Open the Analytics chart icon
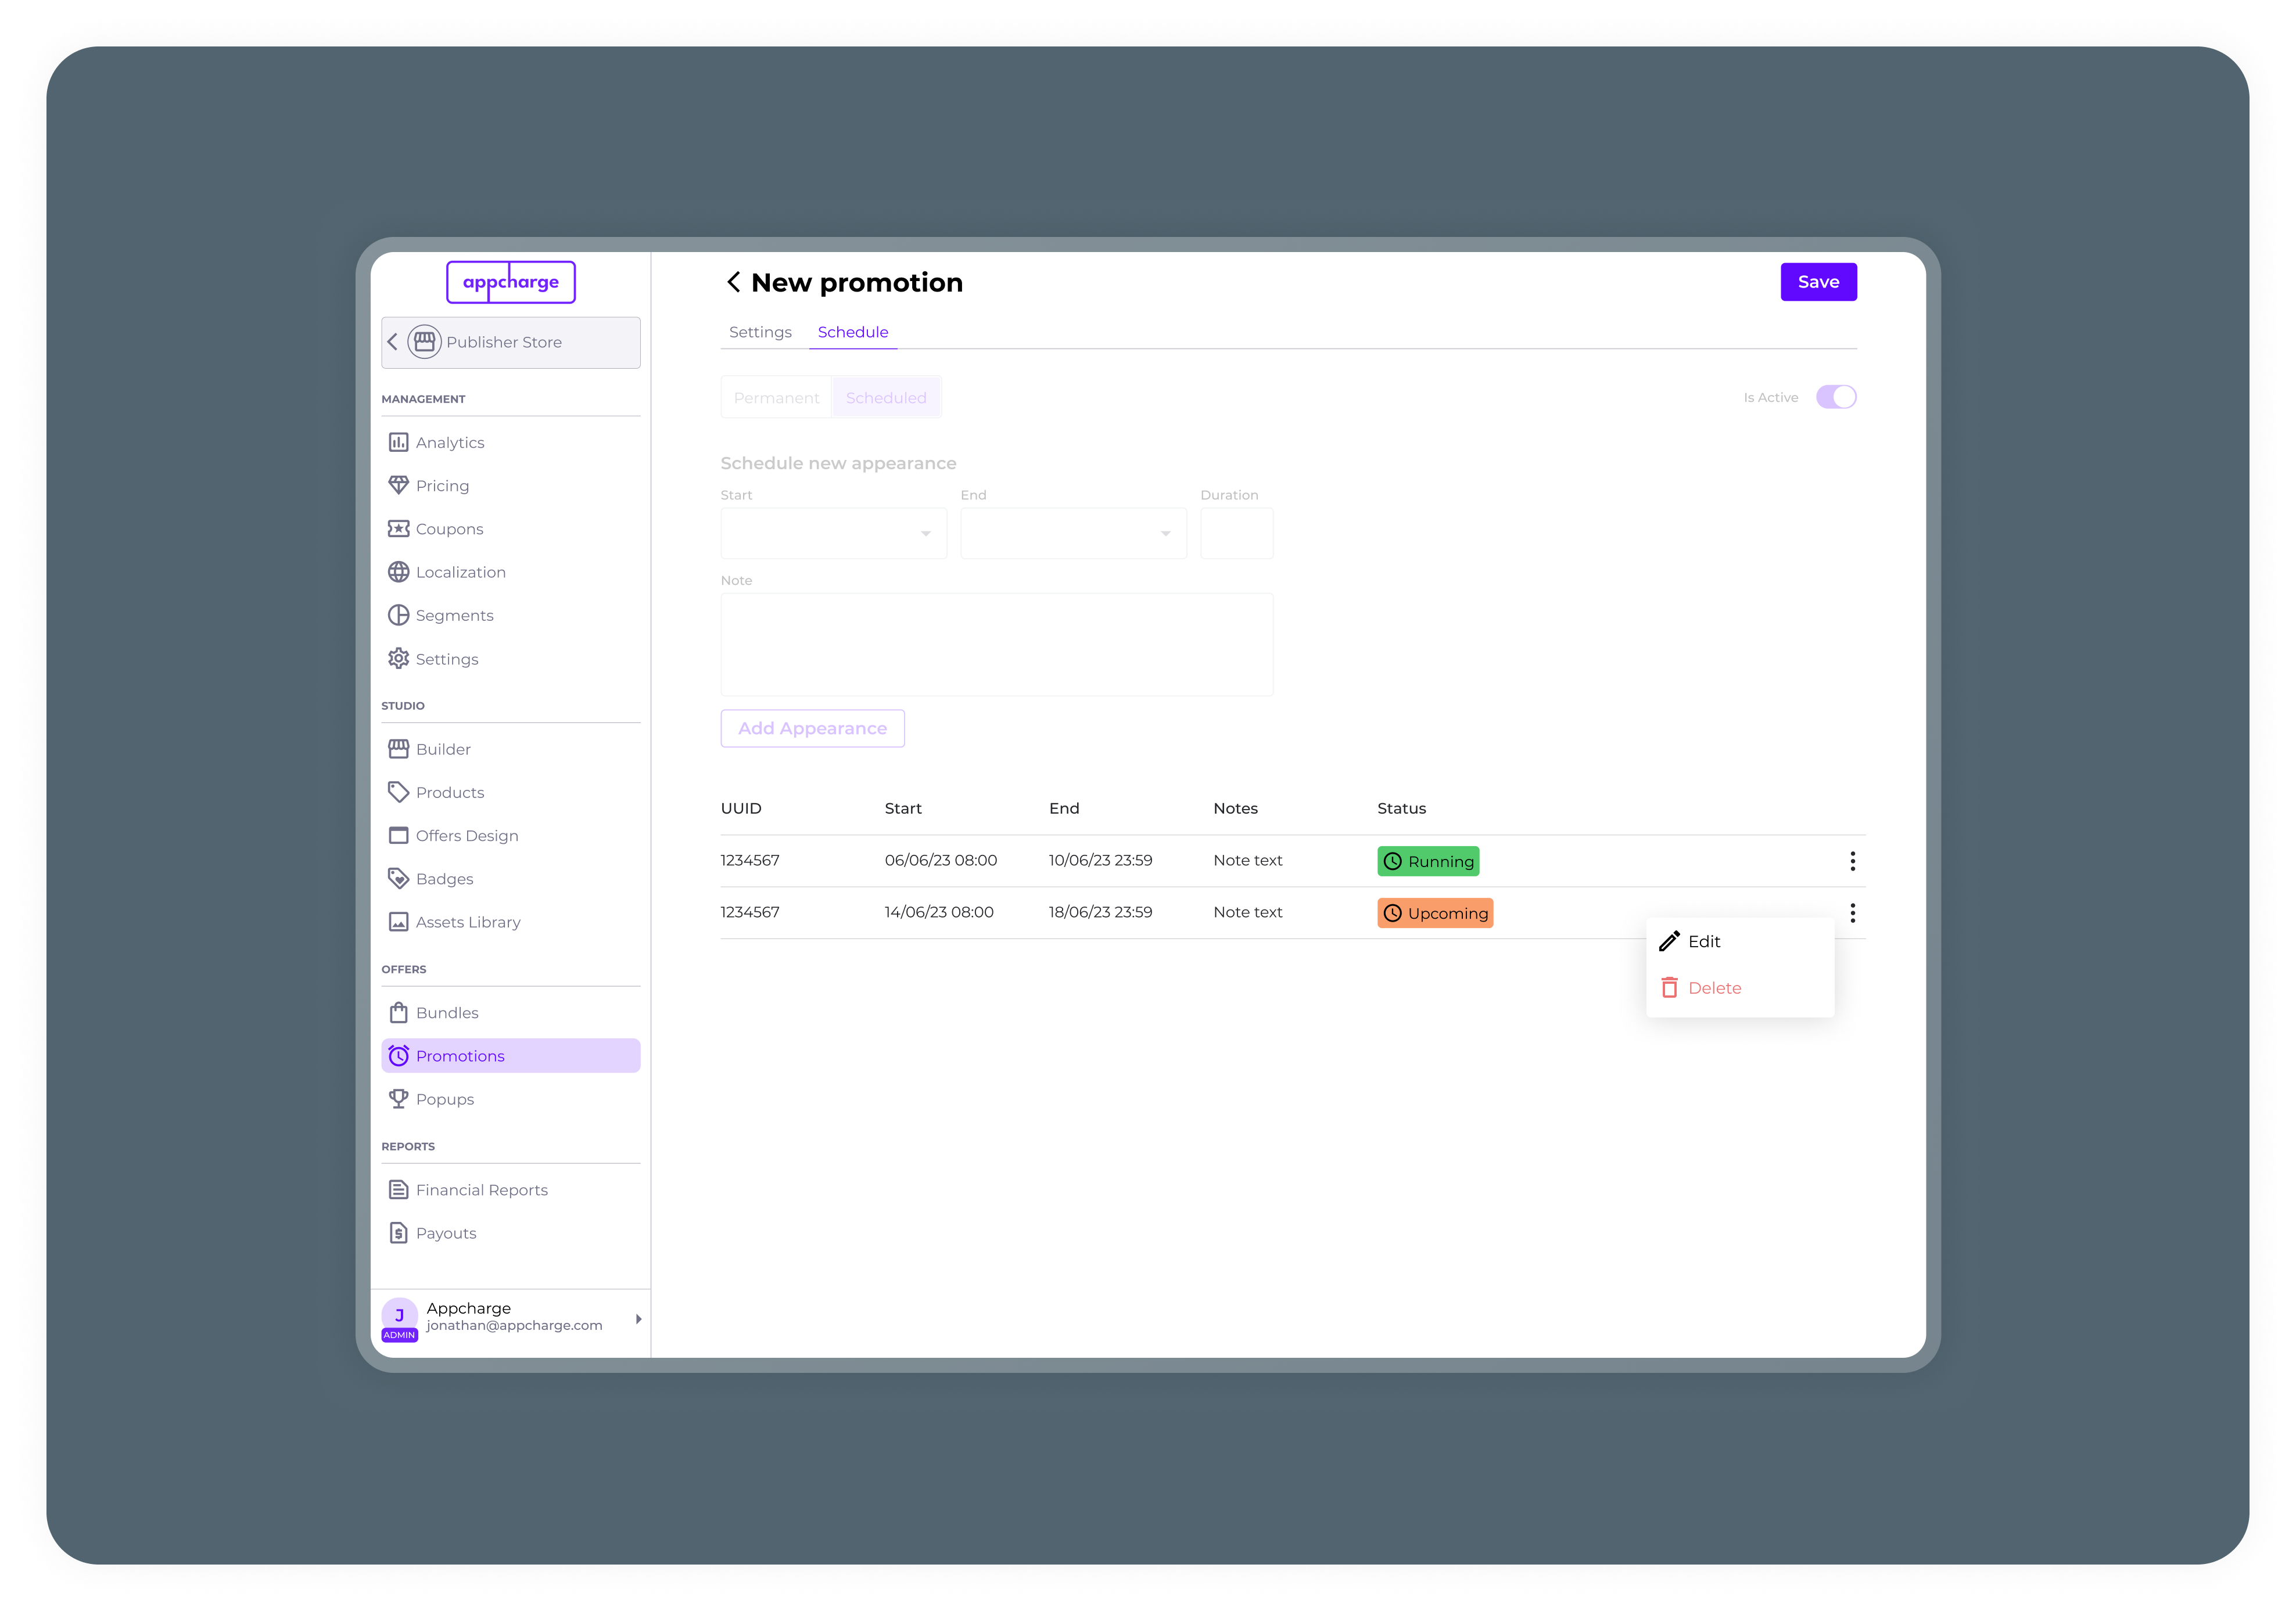 click(398, 442)
